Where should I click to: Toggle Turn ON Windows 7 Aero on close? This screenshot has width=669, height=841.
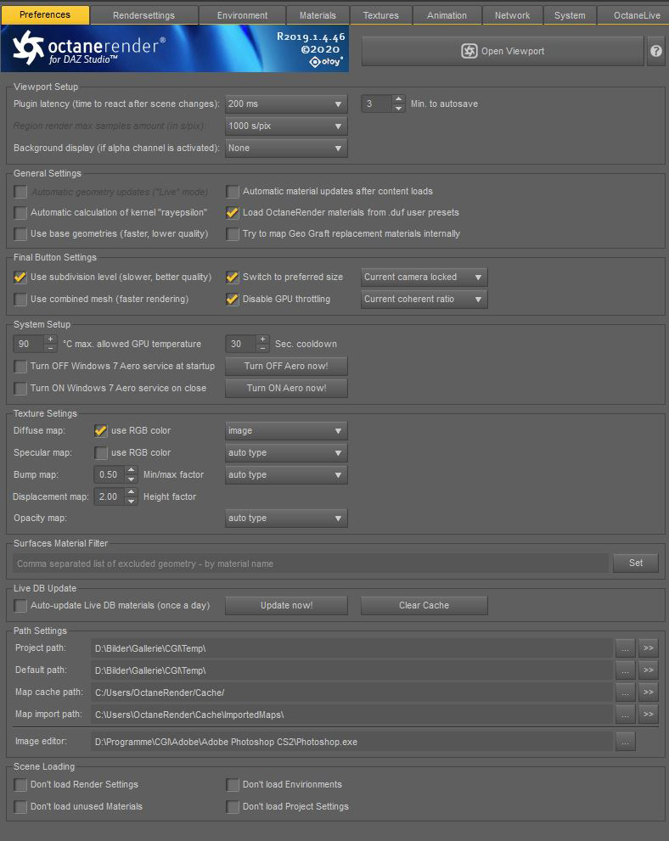(x=20, y=389)
